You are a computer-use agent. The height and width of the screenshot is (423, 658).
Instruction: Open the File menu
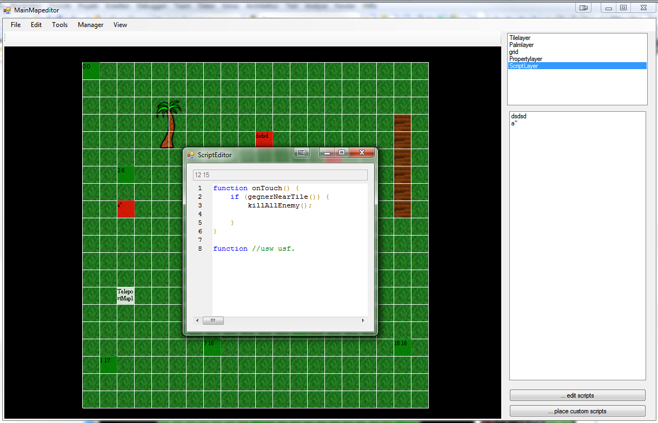click(x=16, y=25)
